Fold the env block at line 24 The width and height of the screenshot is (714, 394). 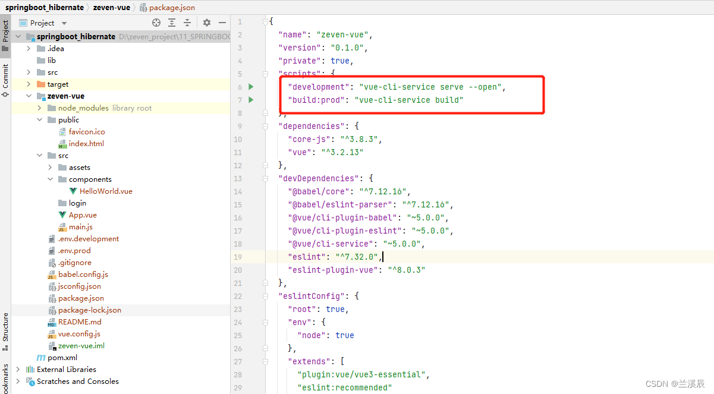(x=265, y=322)
